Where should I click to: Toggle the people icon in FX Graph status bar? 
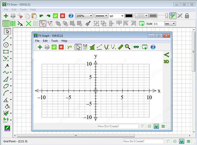pos(156,126)
